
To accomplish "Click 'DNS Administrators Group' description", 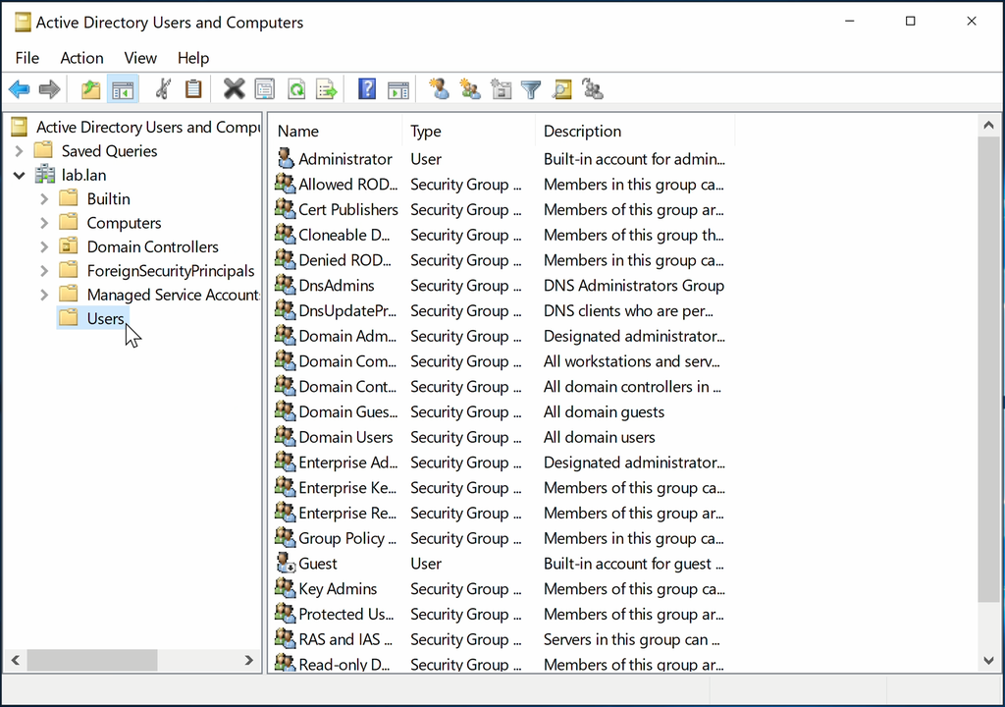I will tap(634, 286).
